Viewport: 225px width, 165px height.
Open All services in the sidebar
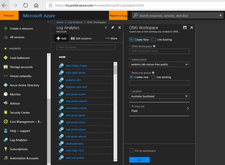pos(17,37)
